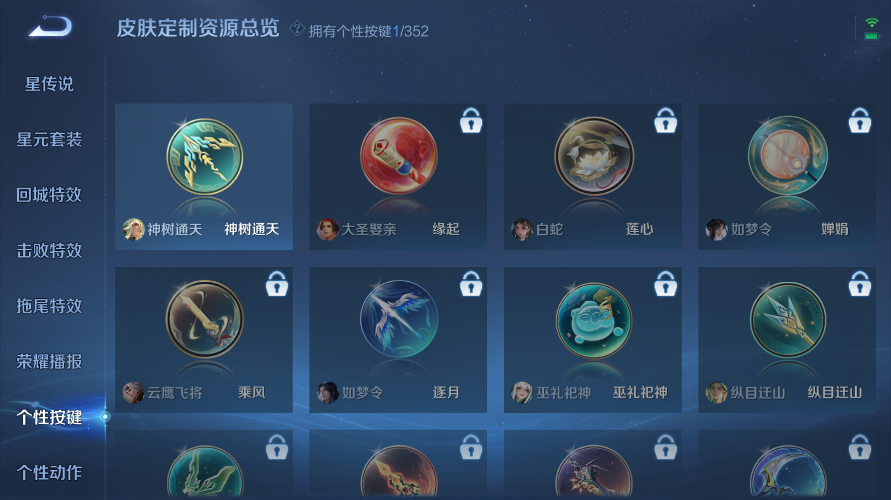Select the 乘风 sword key icon
Screen dimensions: 891x500
point(205,319)
